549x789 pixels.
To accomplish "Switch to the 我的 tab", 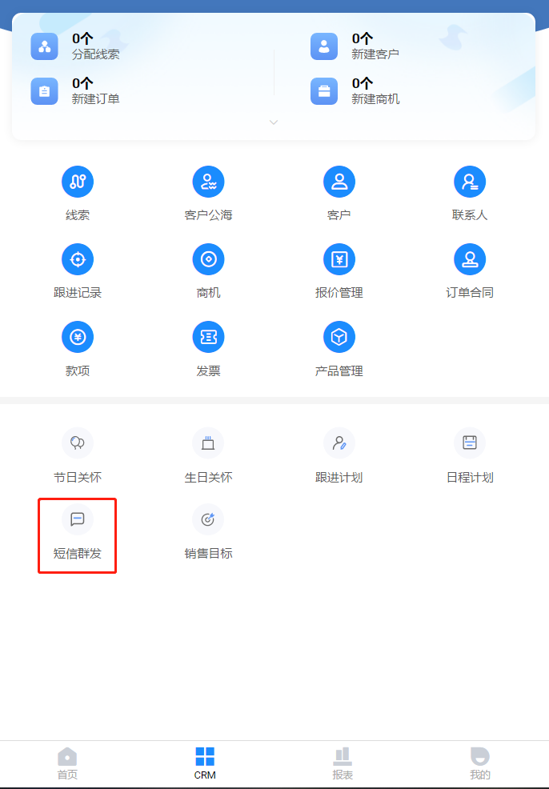I will 480,763.
